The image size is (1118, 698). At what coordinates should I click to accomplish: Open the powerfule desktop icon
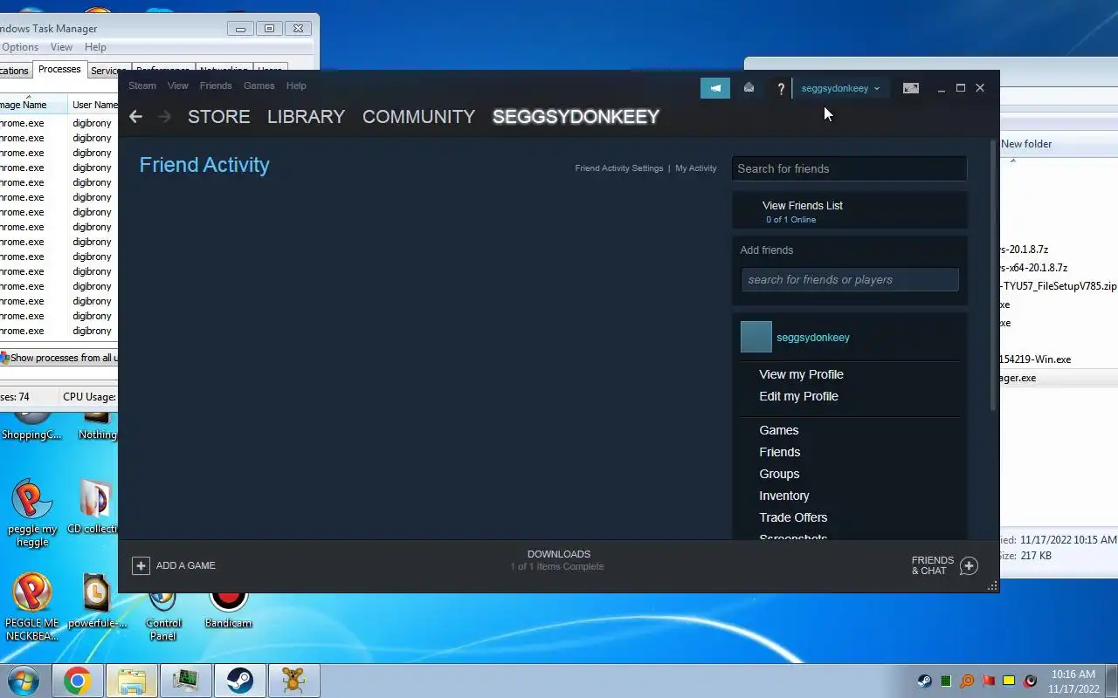pyautogui.click(x=96, y=602)
